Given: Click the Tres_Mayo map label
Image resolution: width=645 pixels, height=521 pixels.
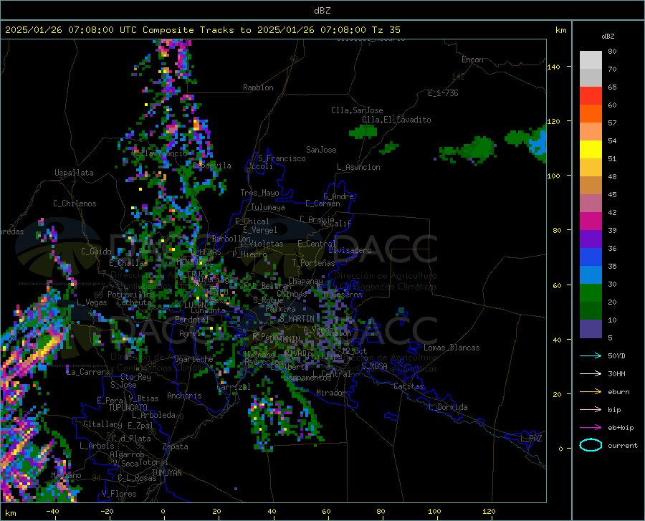Looking at the screenshot, I should [259, 193].
